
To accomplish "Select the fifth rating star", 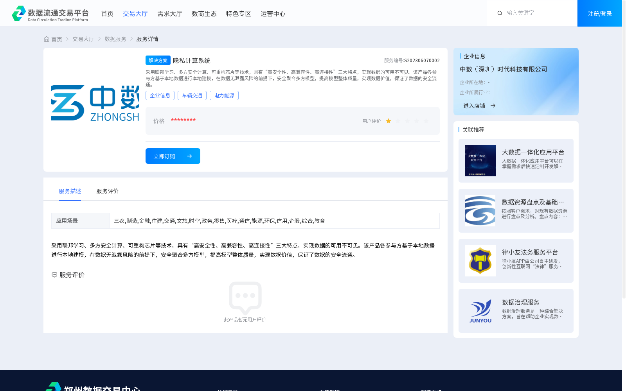I will 426,121.
